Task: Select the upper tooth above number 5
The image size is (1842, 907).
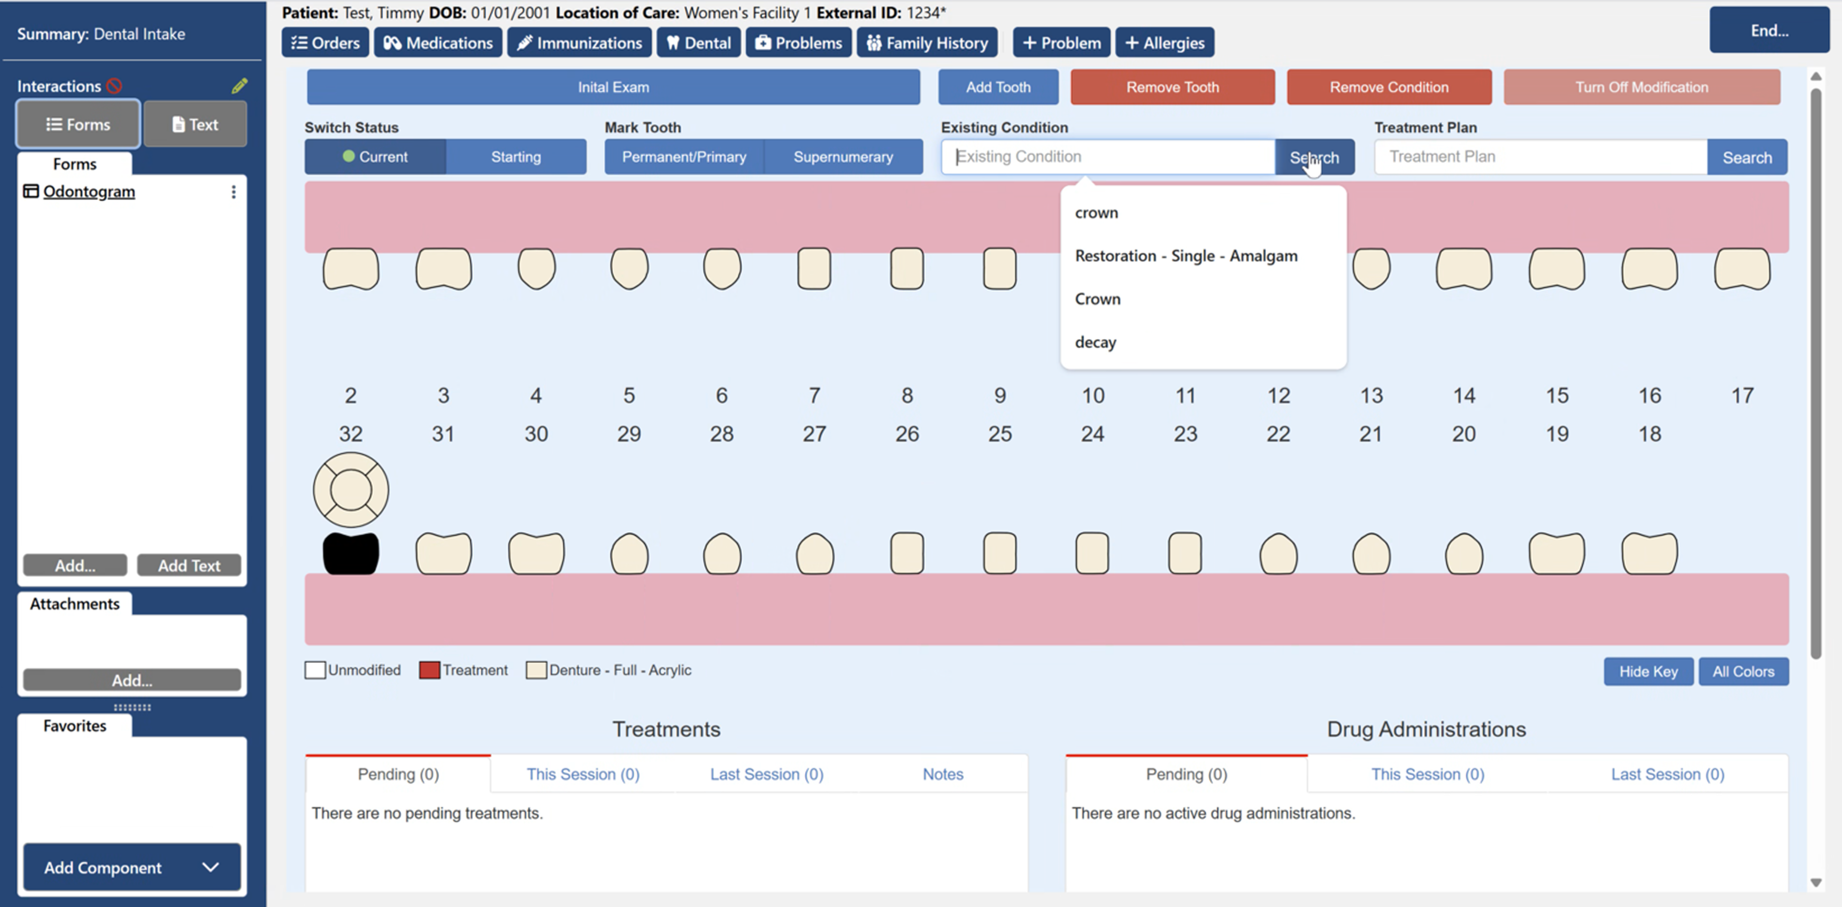Action: click(x=629, y=269)
